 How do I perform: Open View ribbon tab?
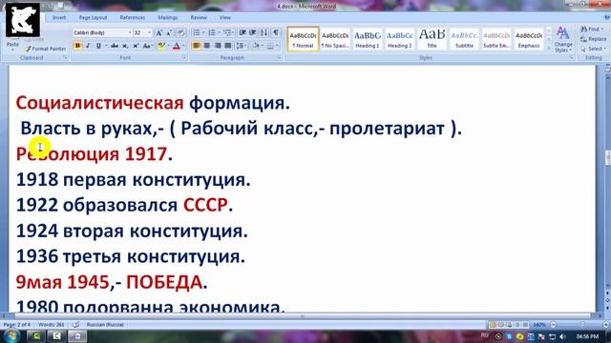225,17
